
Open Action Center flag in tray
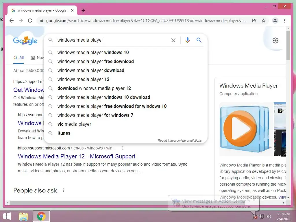255,216
